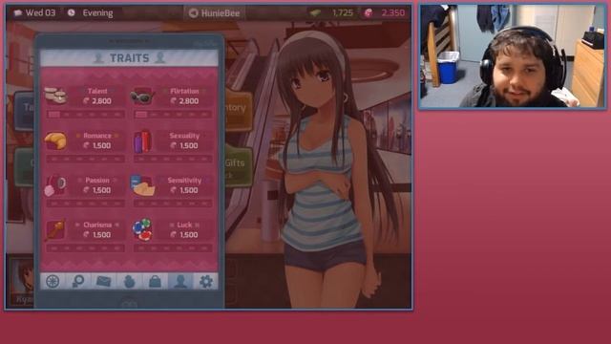The height and width of the screenshot is (344, 611).
Task: Click the Charisma trait icon
Action: click(x=55, y=230)
